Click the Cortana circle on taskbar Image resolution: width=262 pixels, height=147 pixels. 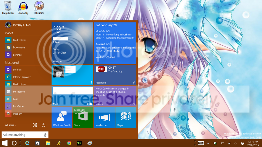[14, 143]
